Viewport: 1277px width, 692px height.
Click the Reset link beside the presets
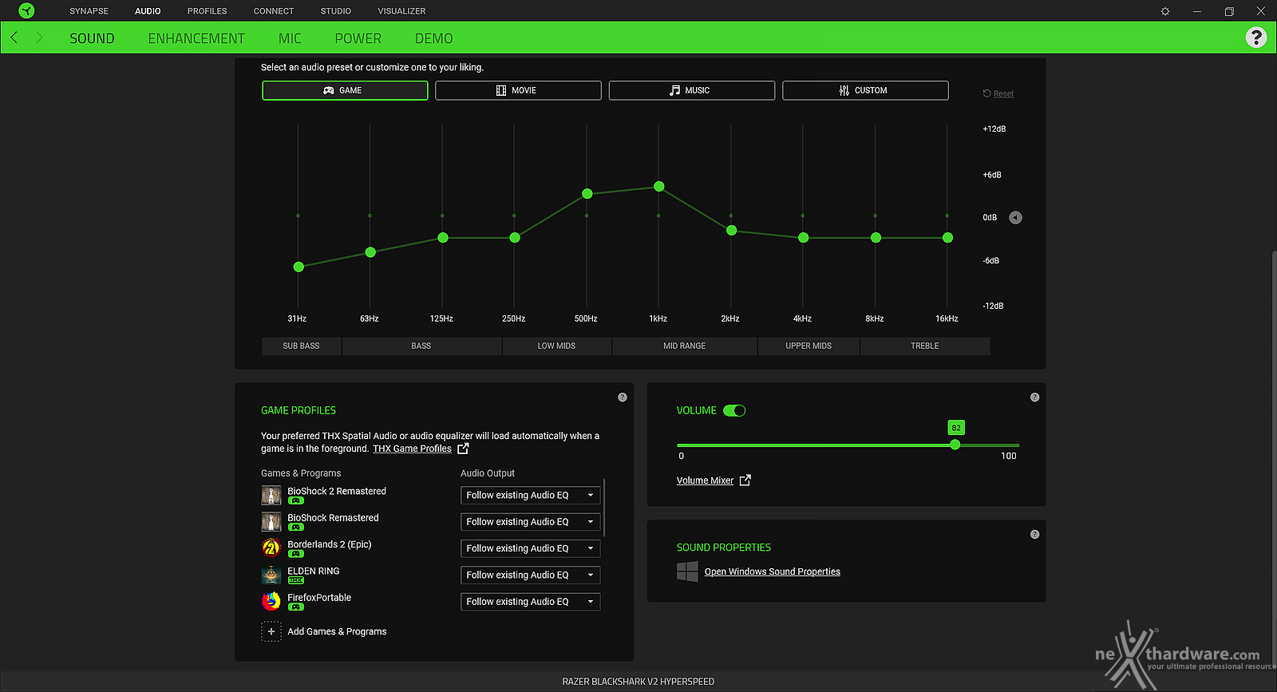(998, 93)
